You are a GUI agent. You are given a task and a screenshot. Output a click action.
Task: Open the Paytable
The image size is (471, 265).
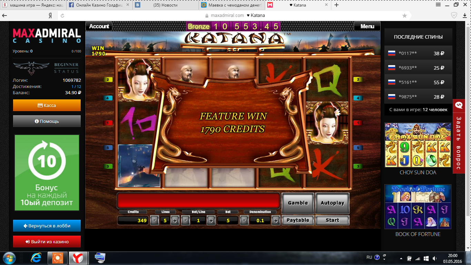coord(298,220)
